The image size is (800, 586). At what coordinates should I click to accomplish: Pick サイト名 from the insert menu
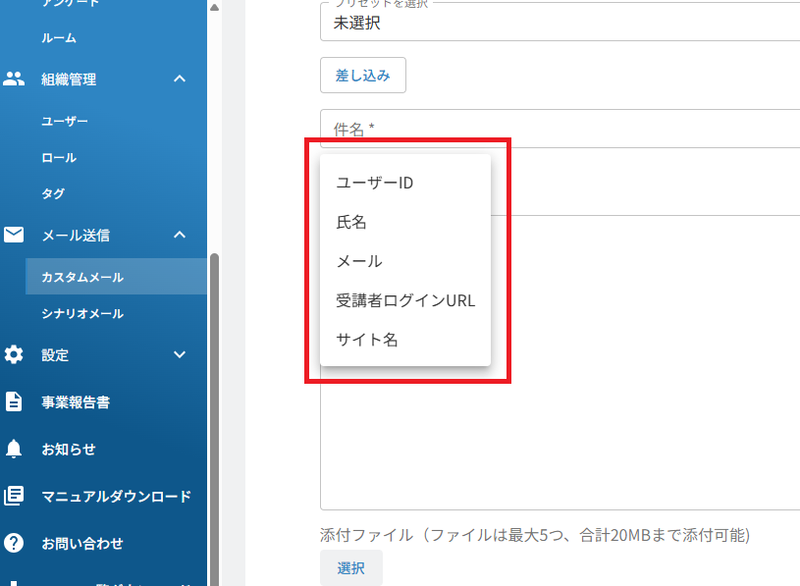405,340
